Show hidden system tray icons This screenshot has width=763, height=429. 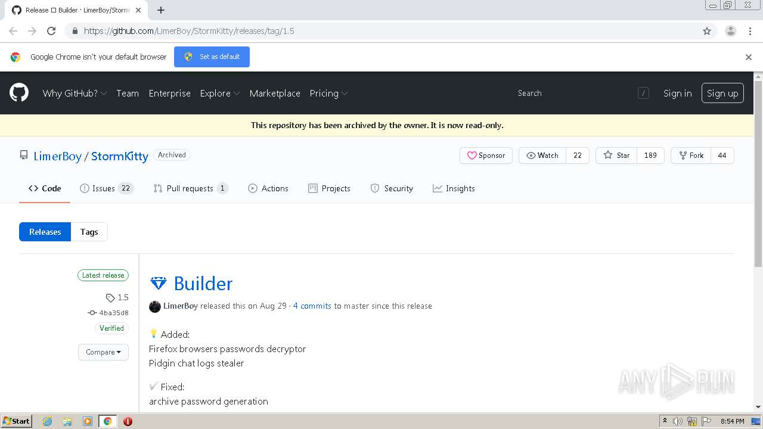pos(665,421)
